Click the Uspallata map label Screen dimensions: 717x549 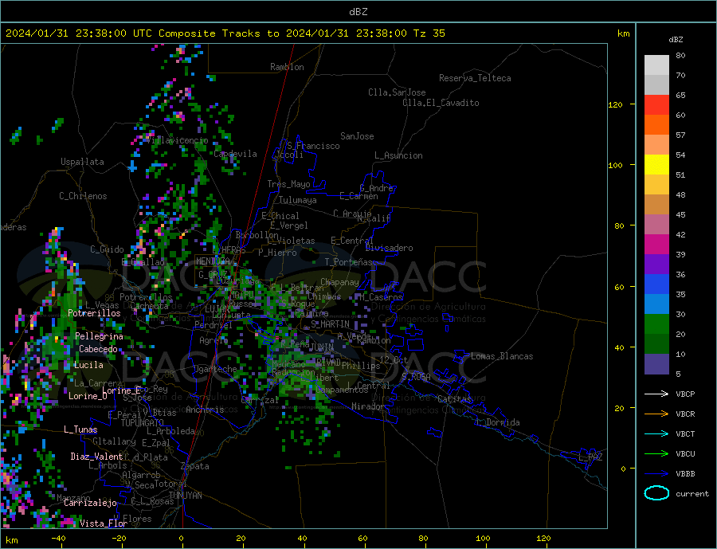pyautogui.click(x=82, y=162)
